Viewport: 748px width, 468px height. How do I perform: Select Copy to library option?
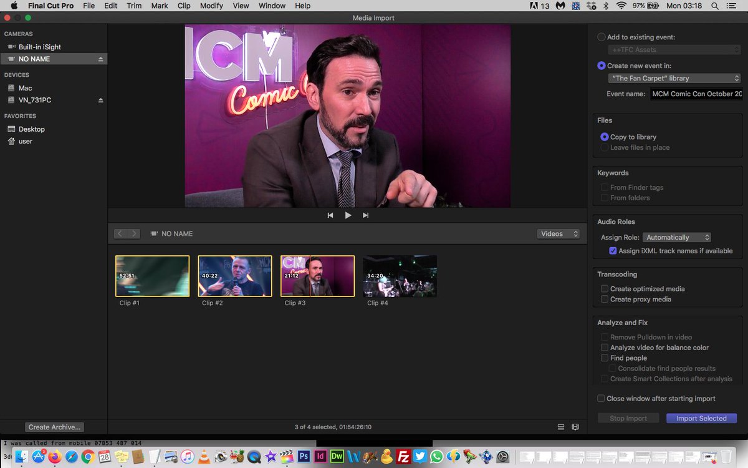(x=604, y=137)
